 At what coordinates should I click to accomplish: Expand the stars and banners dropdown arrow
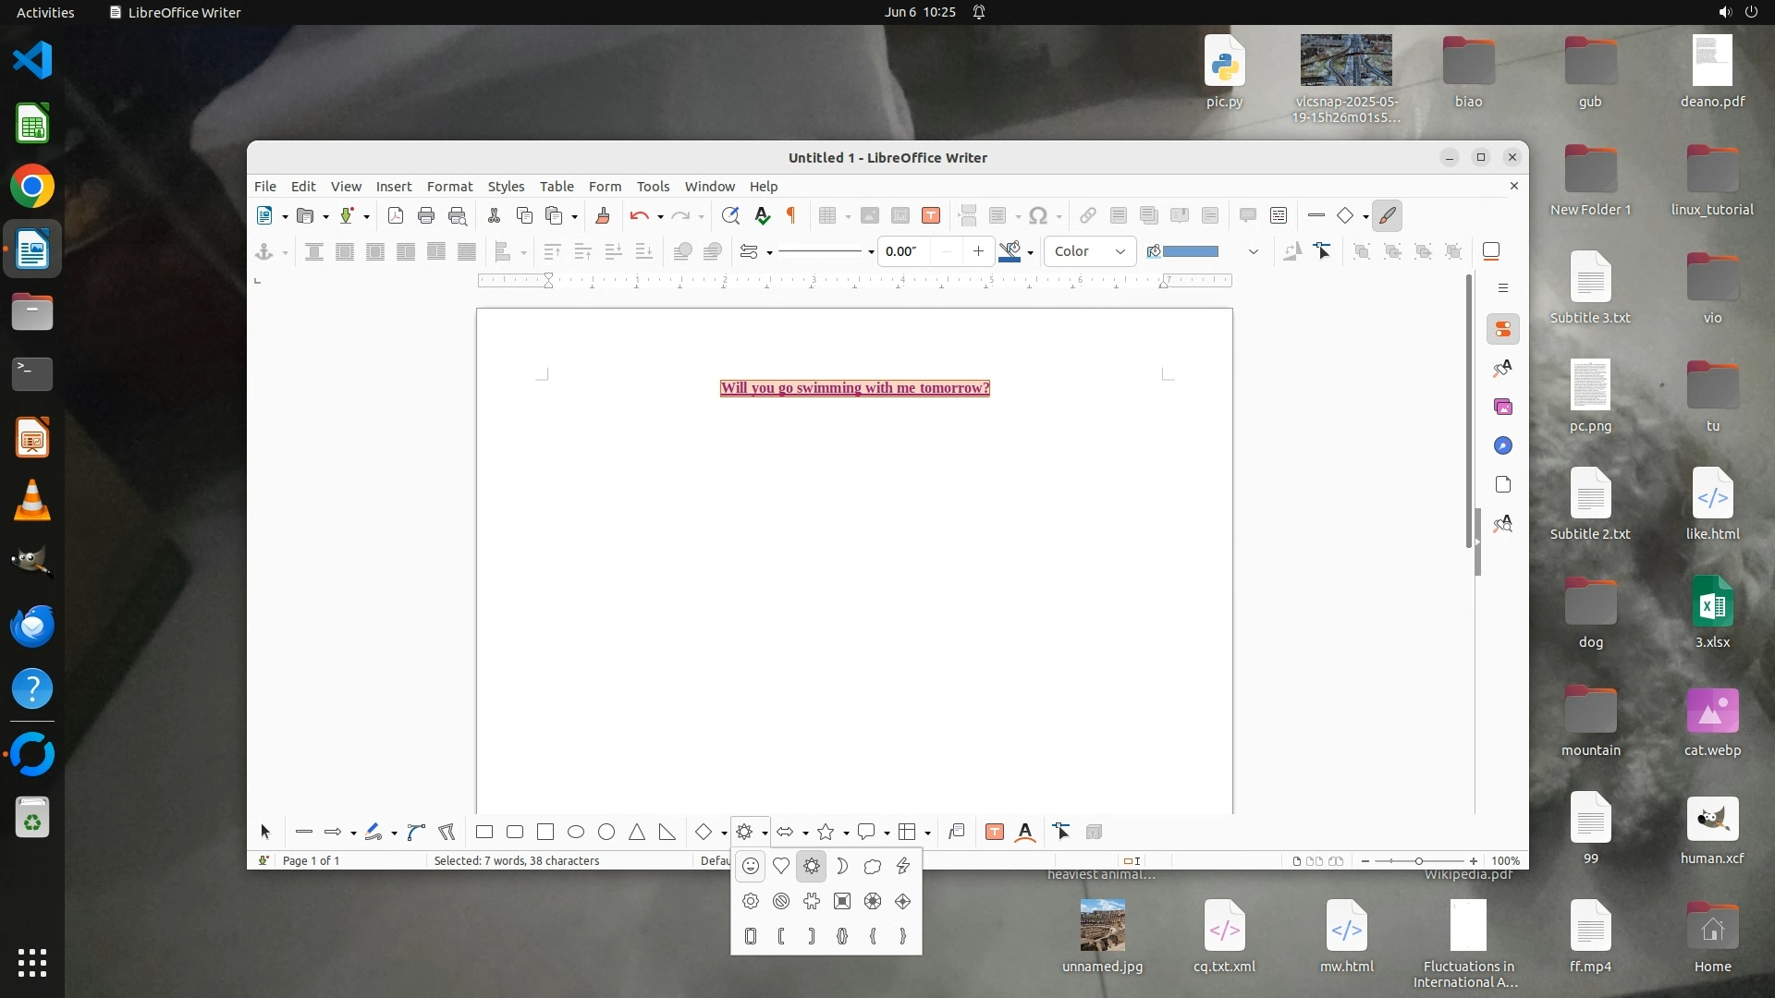pos(846,834)
